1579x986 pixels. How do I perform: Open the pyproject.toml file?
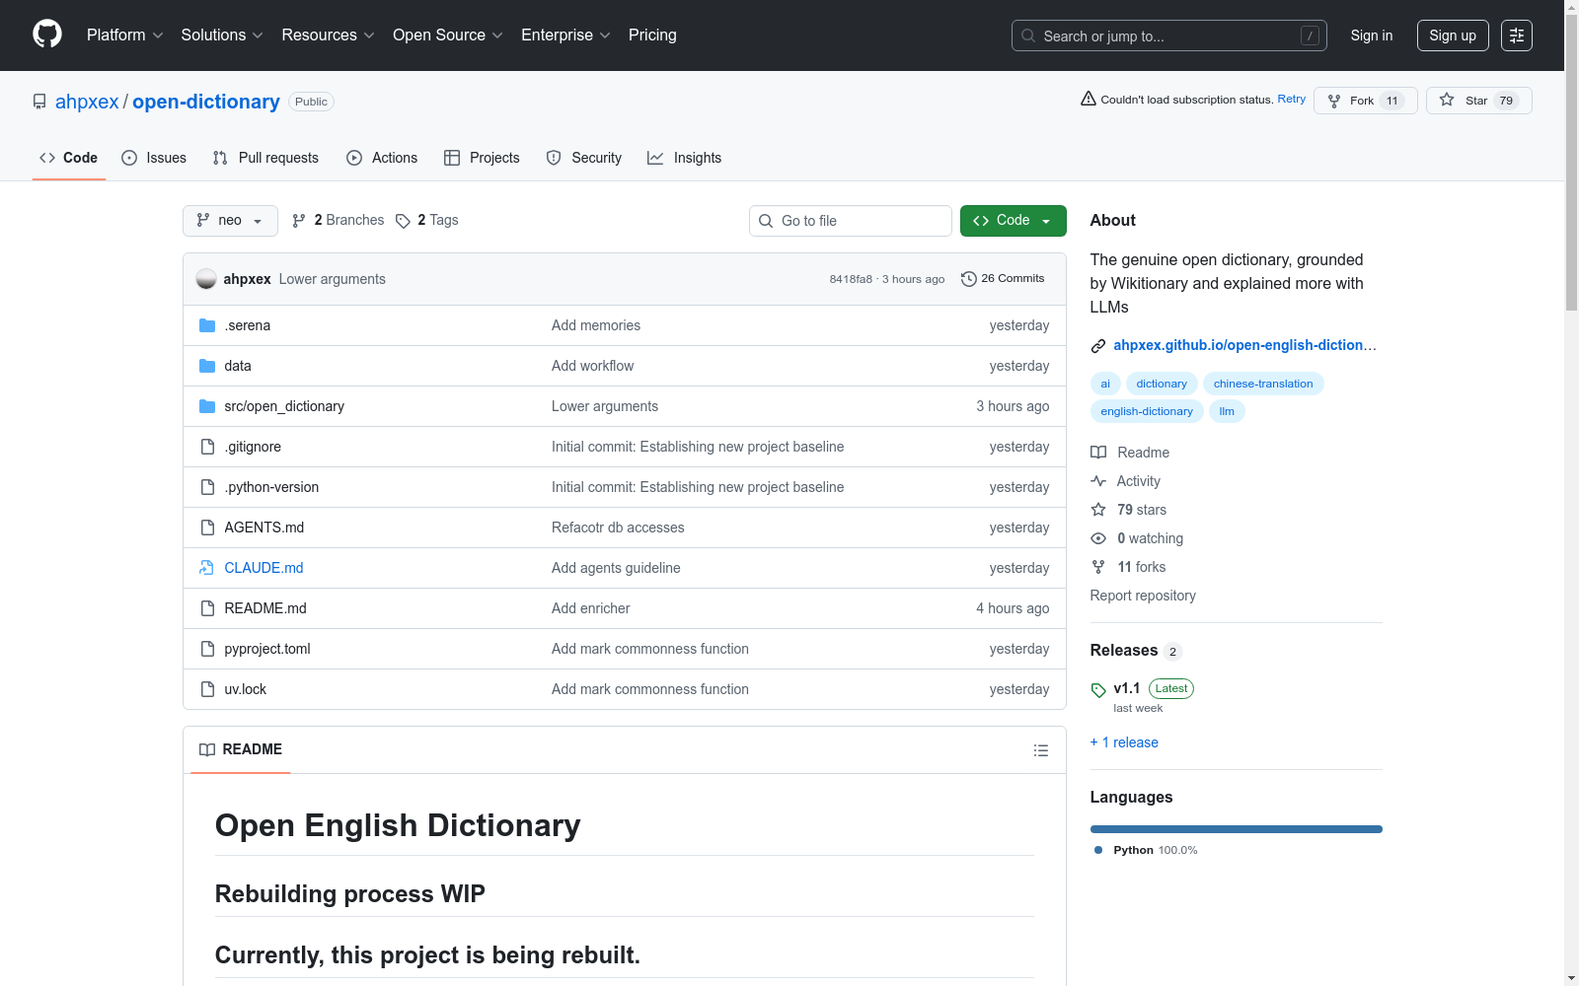coord(267,649)
